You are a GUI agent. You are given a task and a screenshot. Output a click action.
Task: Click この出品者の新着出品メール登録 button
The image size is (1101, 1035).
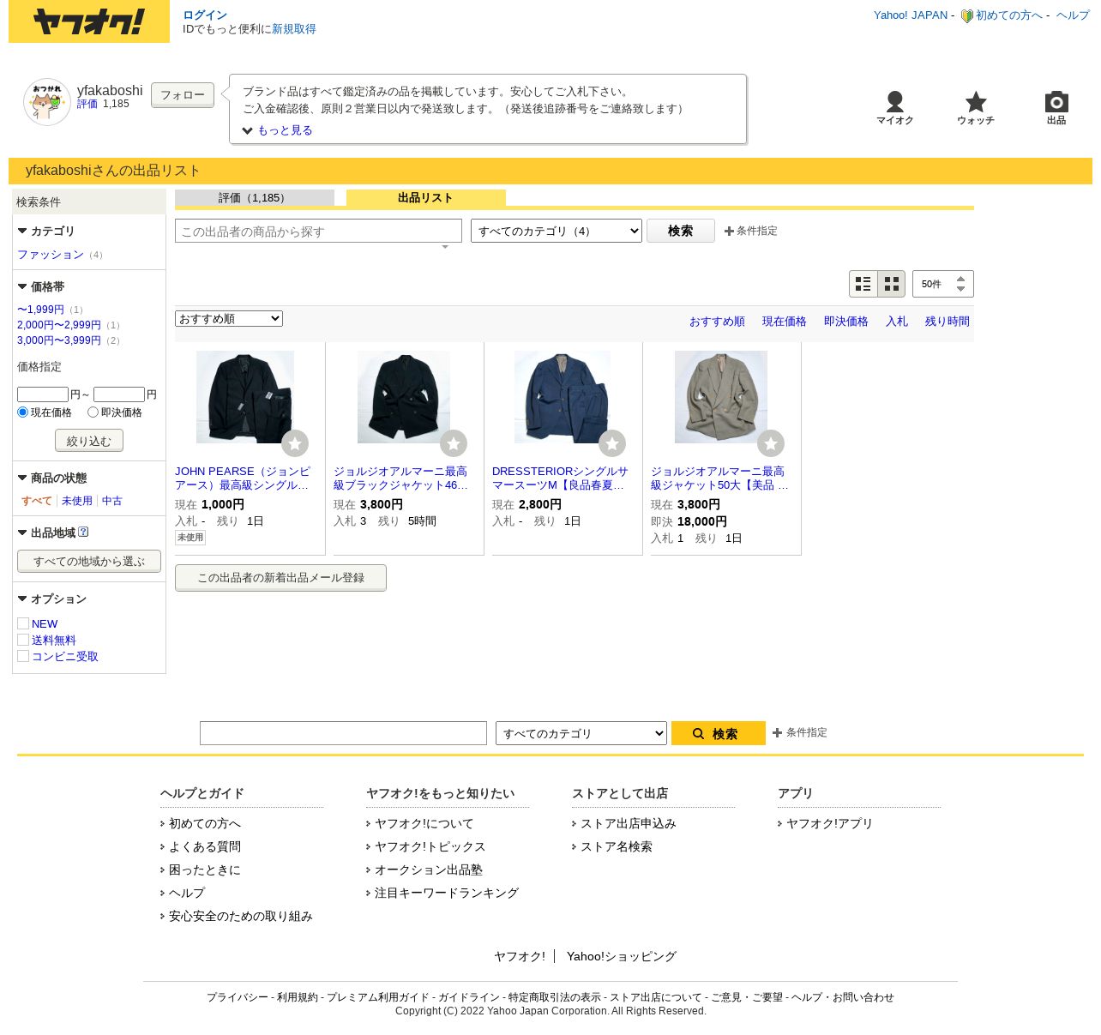(280, 578)
